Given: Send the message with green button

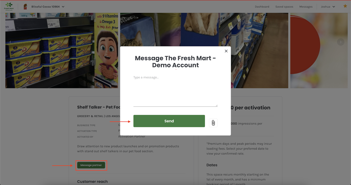Looking at the screenshot, I should pos(169,121).
